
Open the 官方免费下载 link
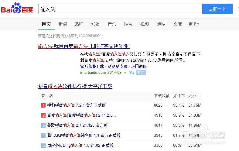tap(92, 67)
